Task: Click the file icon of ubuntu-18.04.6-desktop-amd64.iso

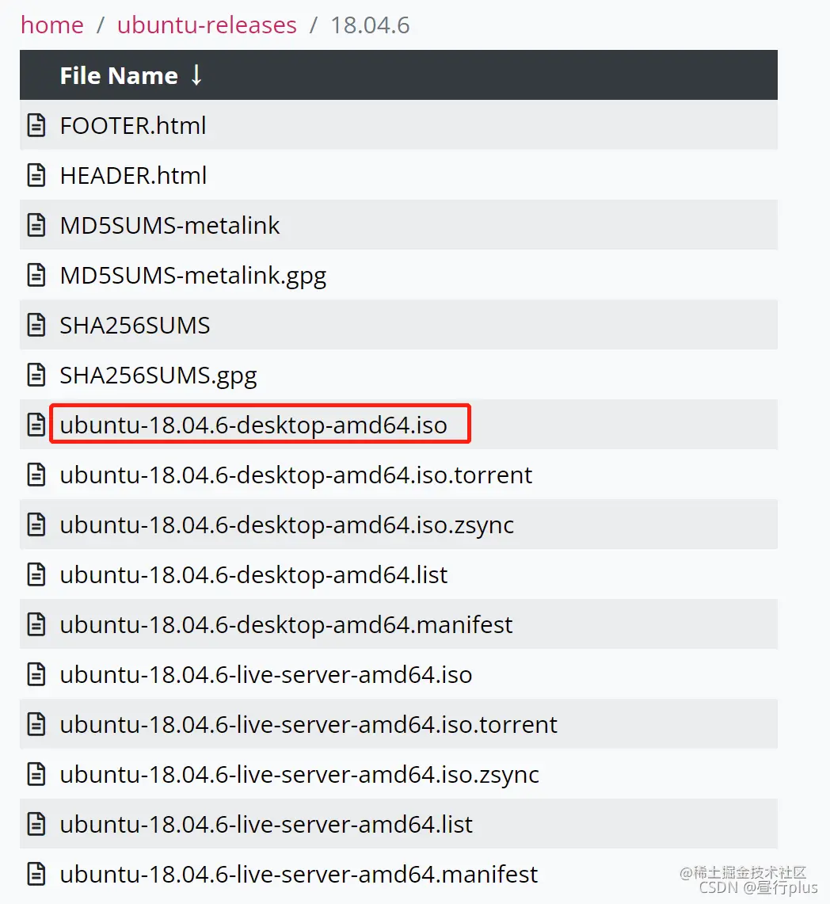Action: coord(36,425)
